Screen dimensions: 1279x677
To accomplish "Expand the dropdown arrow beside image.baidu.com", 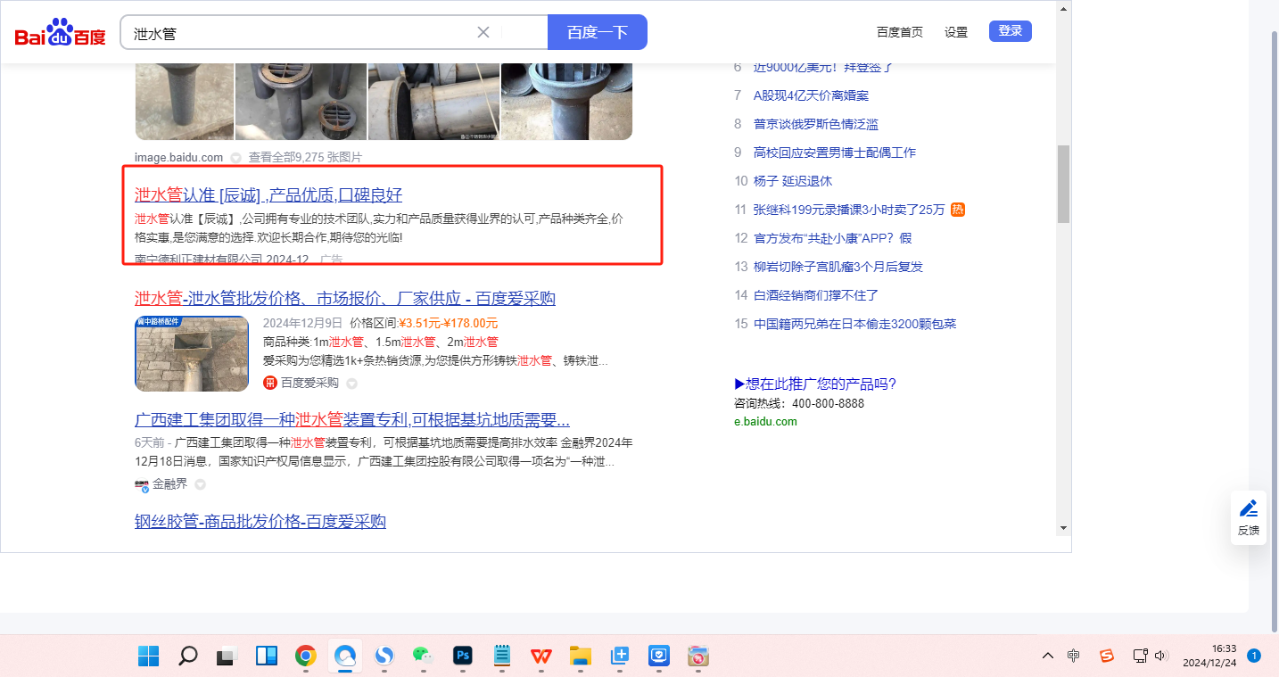I will coord(235,158).
